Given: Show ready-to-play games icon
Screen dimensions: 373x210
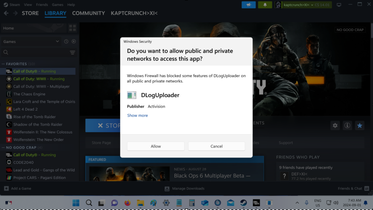Looking at the screenshot, I should (73, 42).
